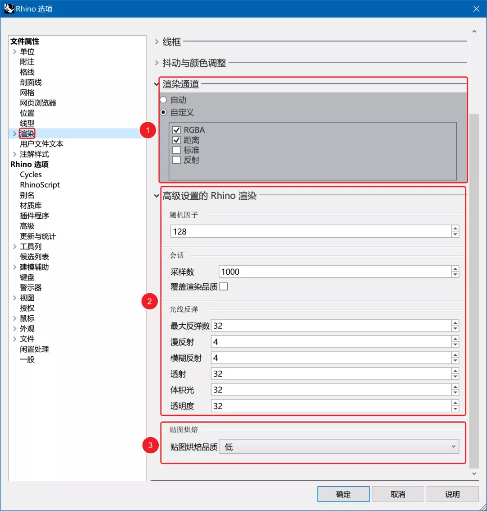Select Cycles in the options tree

point(30,174)
